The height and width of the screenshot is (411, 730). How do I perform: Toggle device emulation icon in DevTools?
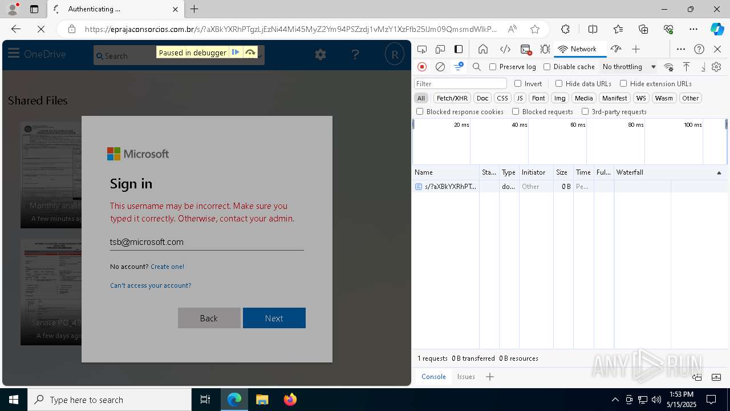pyautogui.click(x=440, y=49)
